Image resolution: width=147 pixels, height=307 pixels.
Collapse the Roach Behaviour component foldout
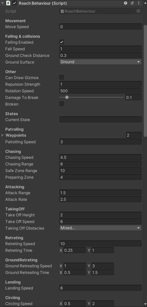point(2,3)
